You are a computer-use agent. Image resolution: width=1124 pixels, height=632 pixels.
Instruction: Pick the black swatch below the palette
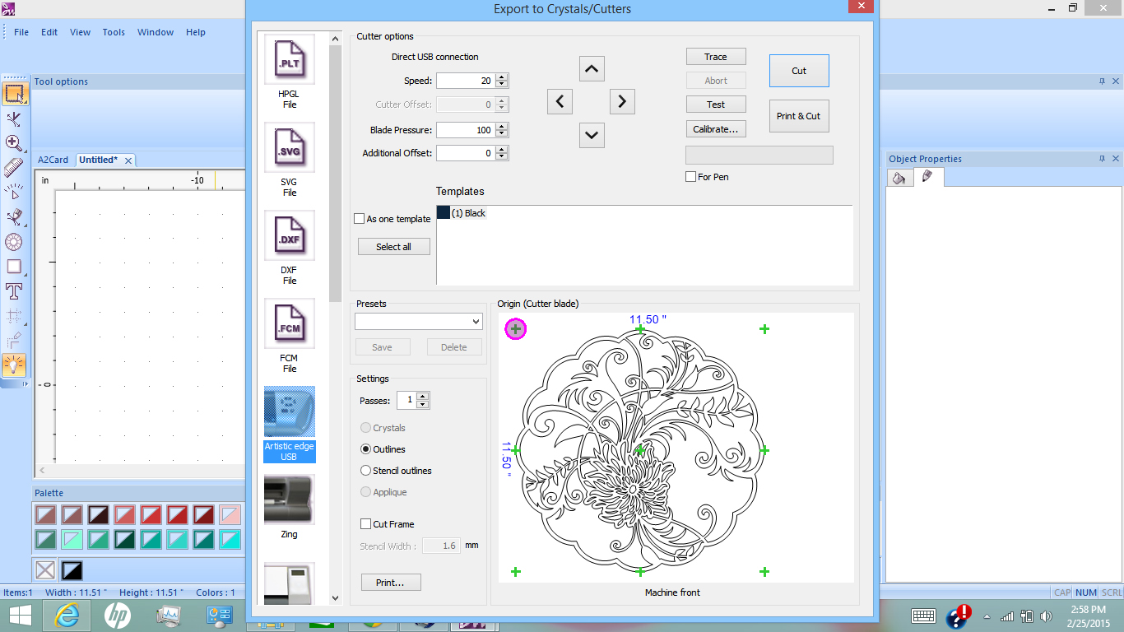click(72, 569)
